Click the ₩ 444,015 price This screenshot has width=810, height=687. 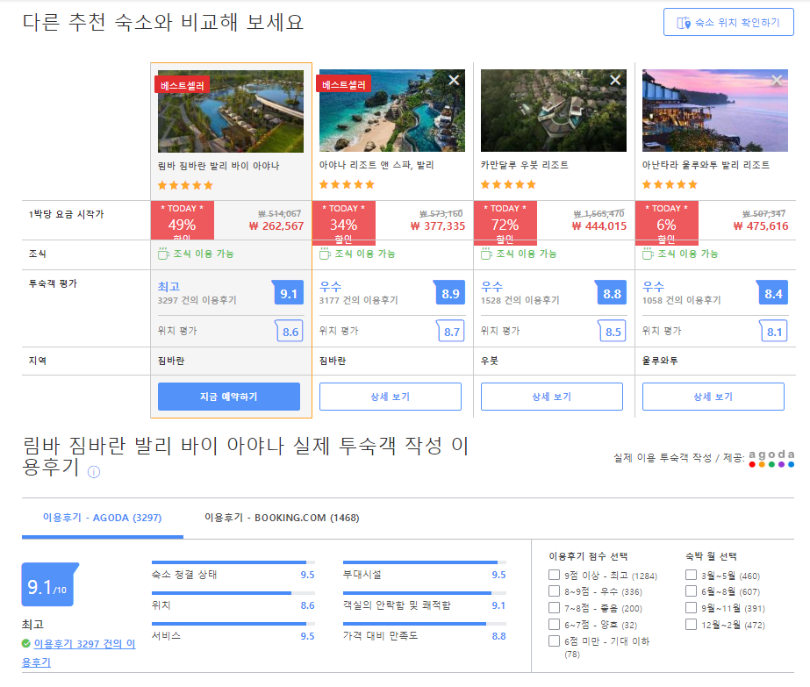pyautogui.click(x=599, y=226)
